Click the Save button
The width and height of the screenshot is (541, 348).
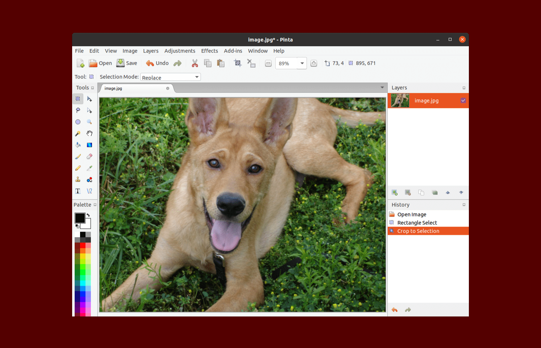click(127, 63)
